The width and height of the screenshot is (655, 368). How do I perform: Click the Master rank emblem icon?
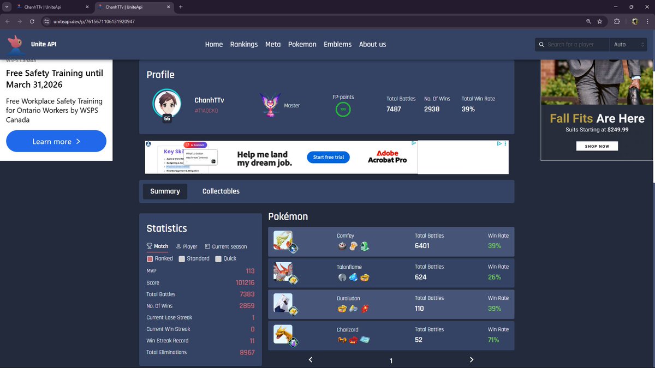coord(270,105)
